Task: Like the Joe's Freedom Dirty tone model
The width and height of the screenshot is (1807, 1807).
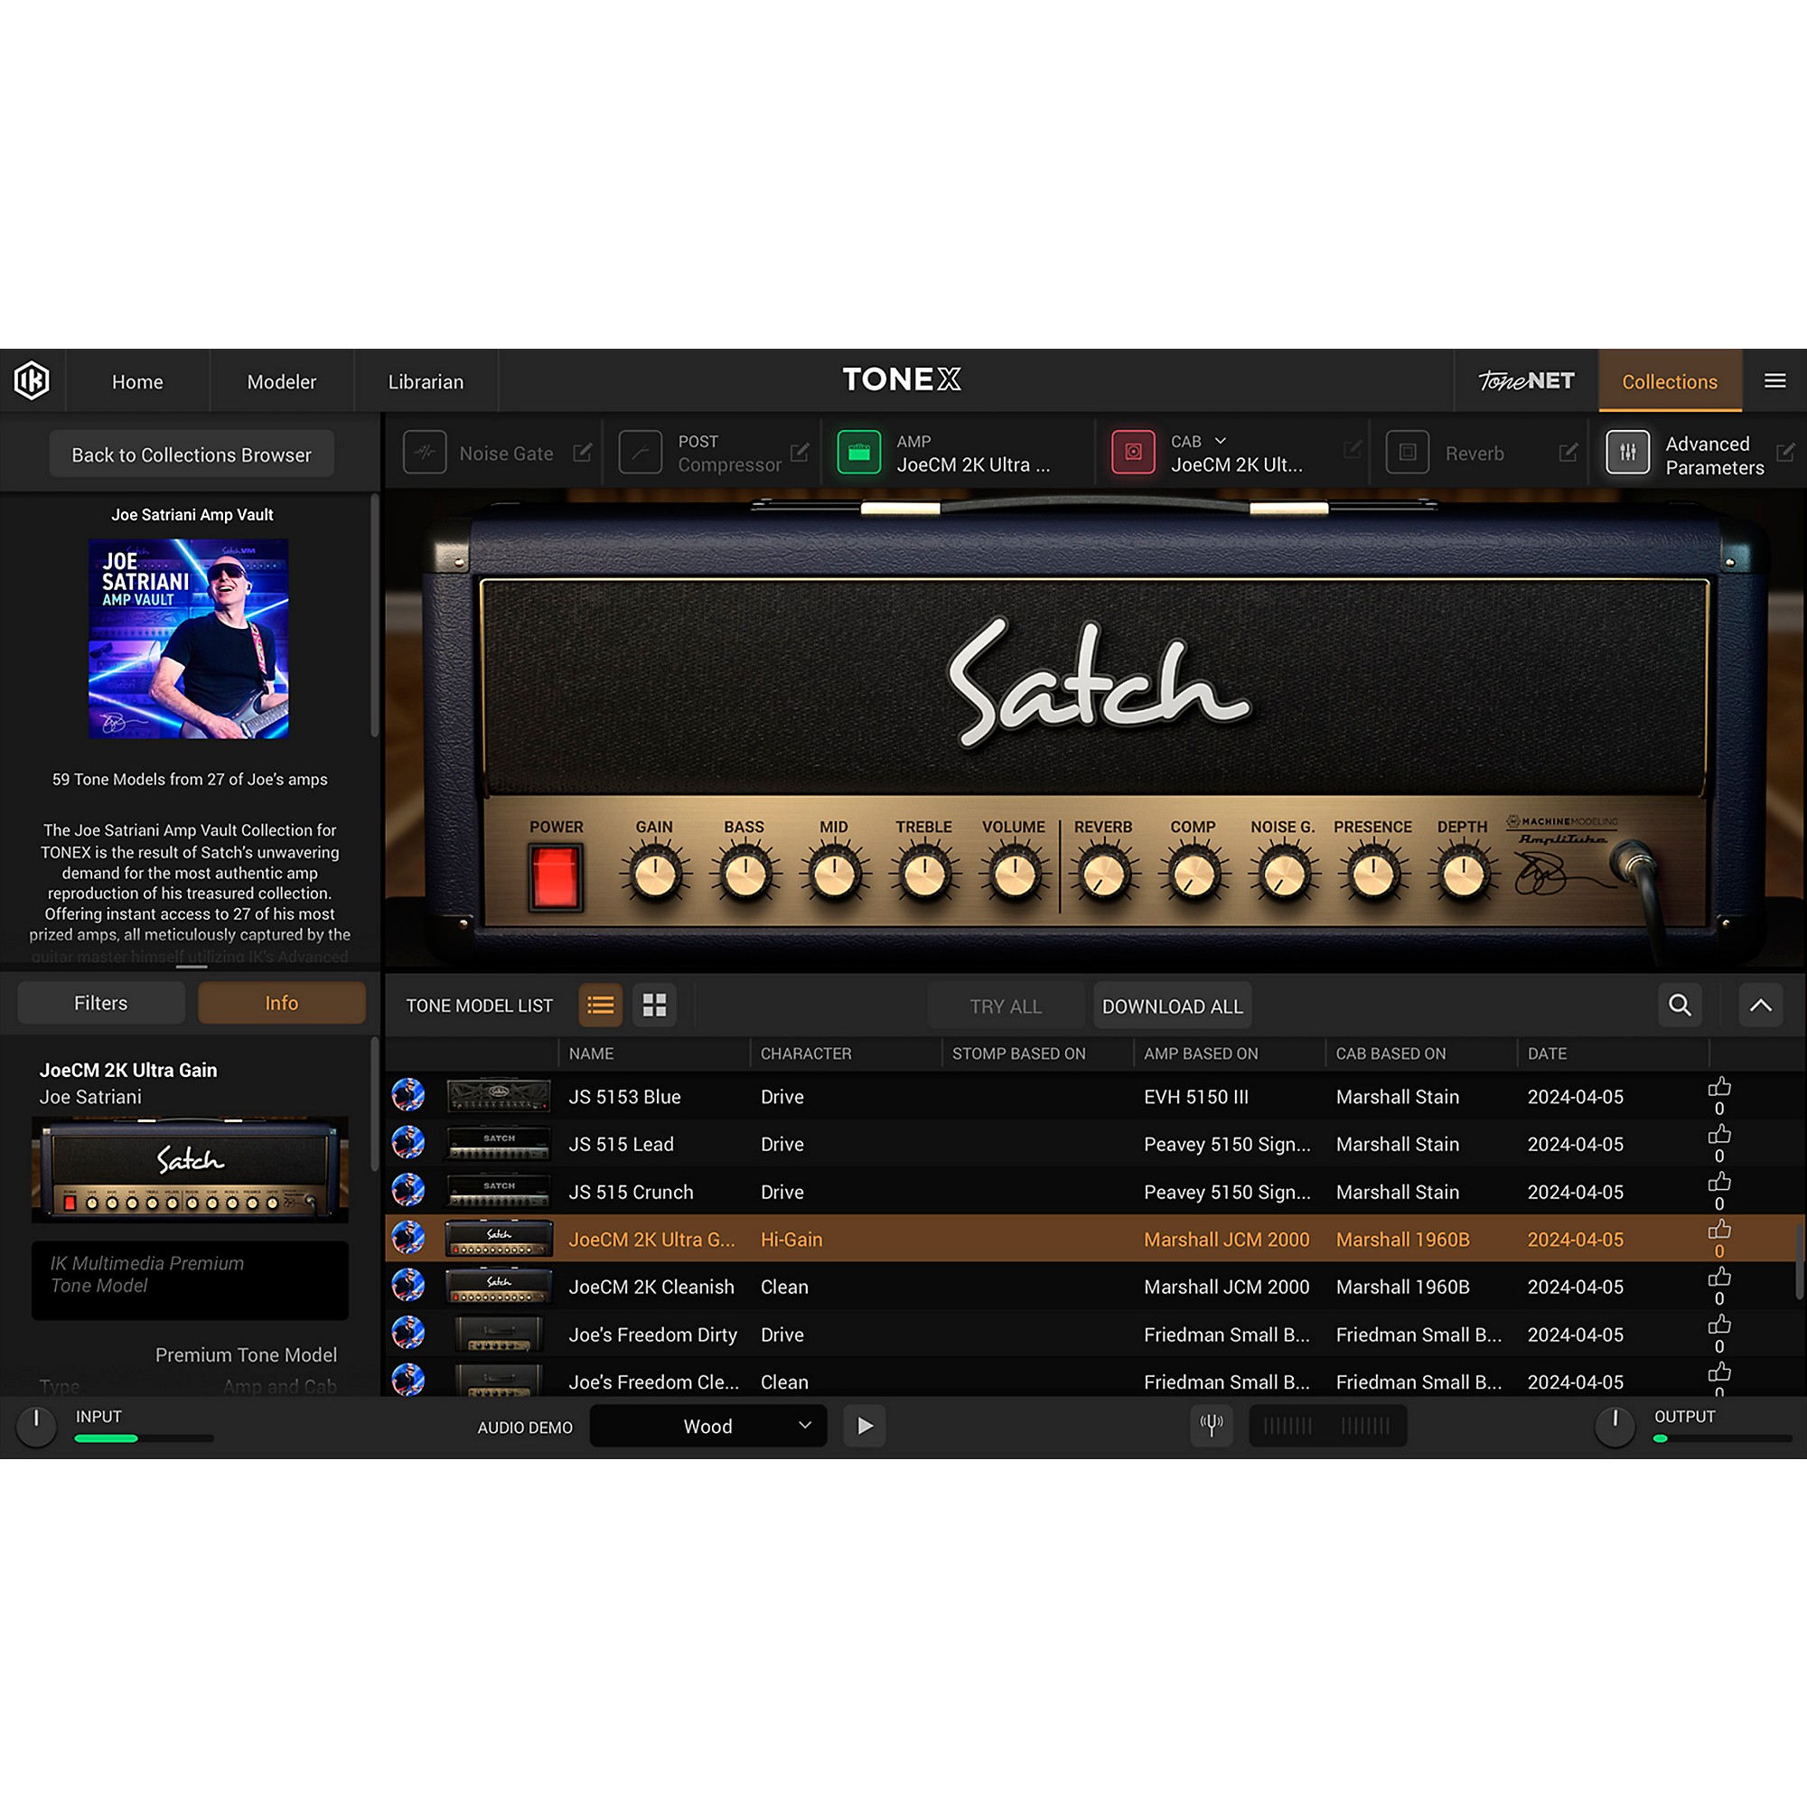Action: (1719, 1325)
